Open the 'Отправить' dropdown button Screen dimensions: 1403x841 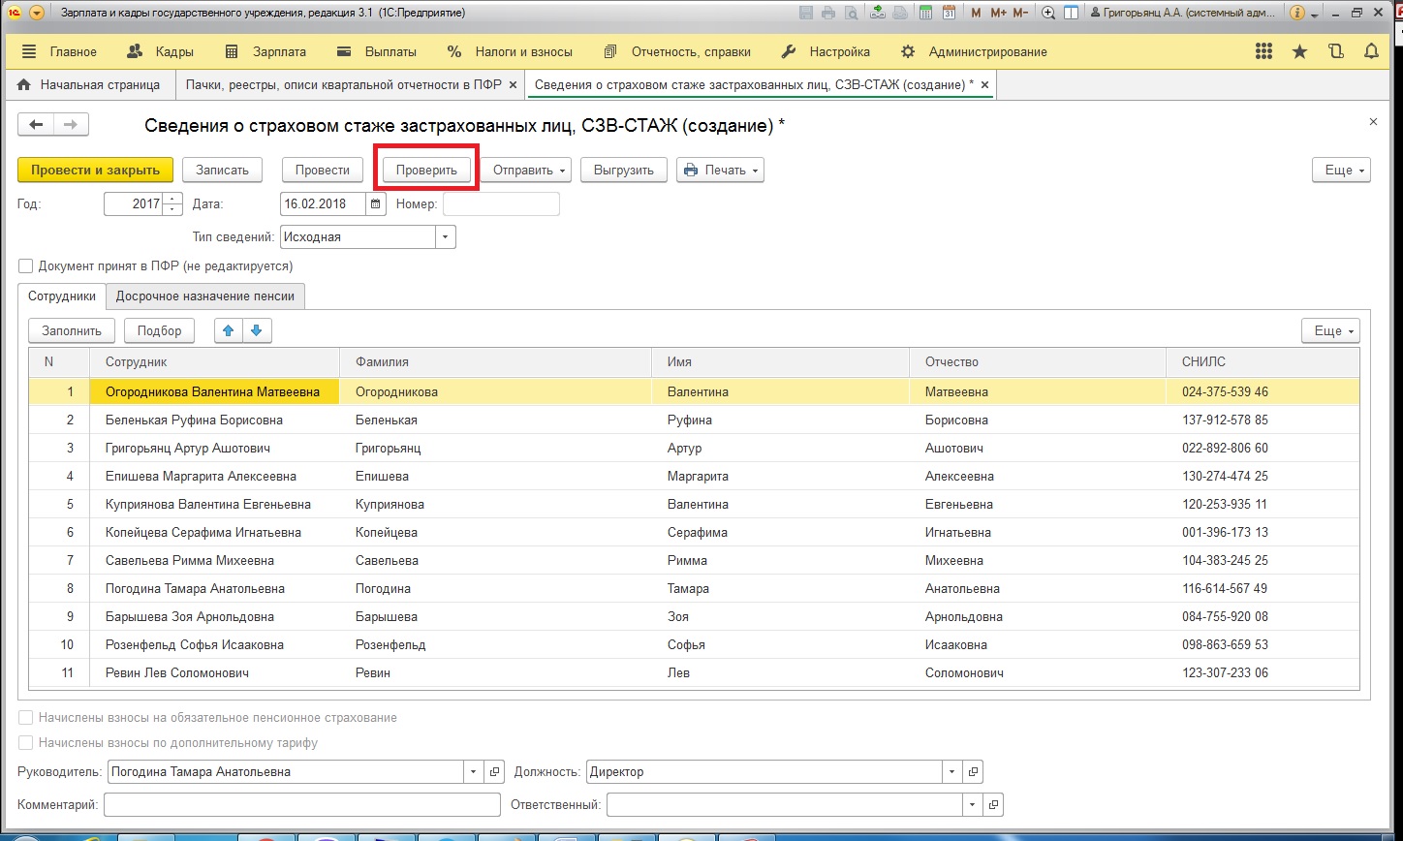(528, 170)
